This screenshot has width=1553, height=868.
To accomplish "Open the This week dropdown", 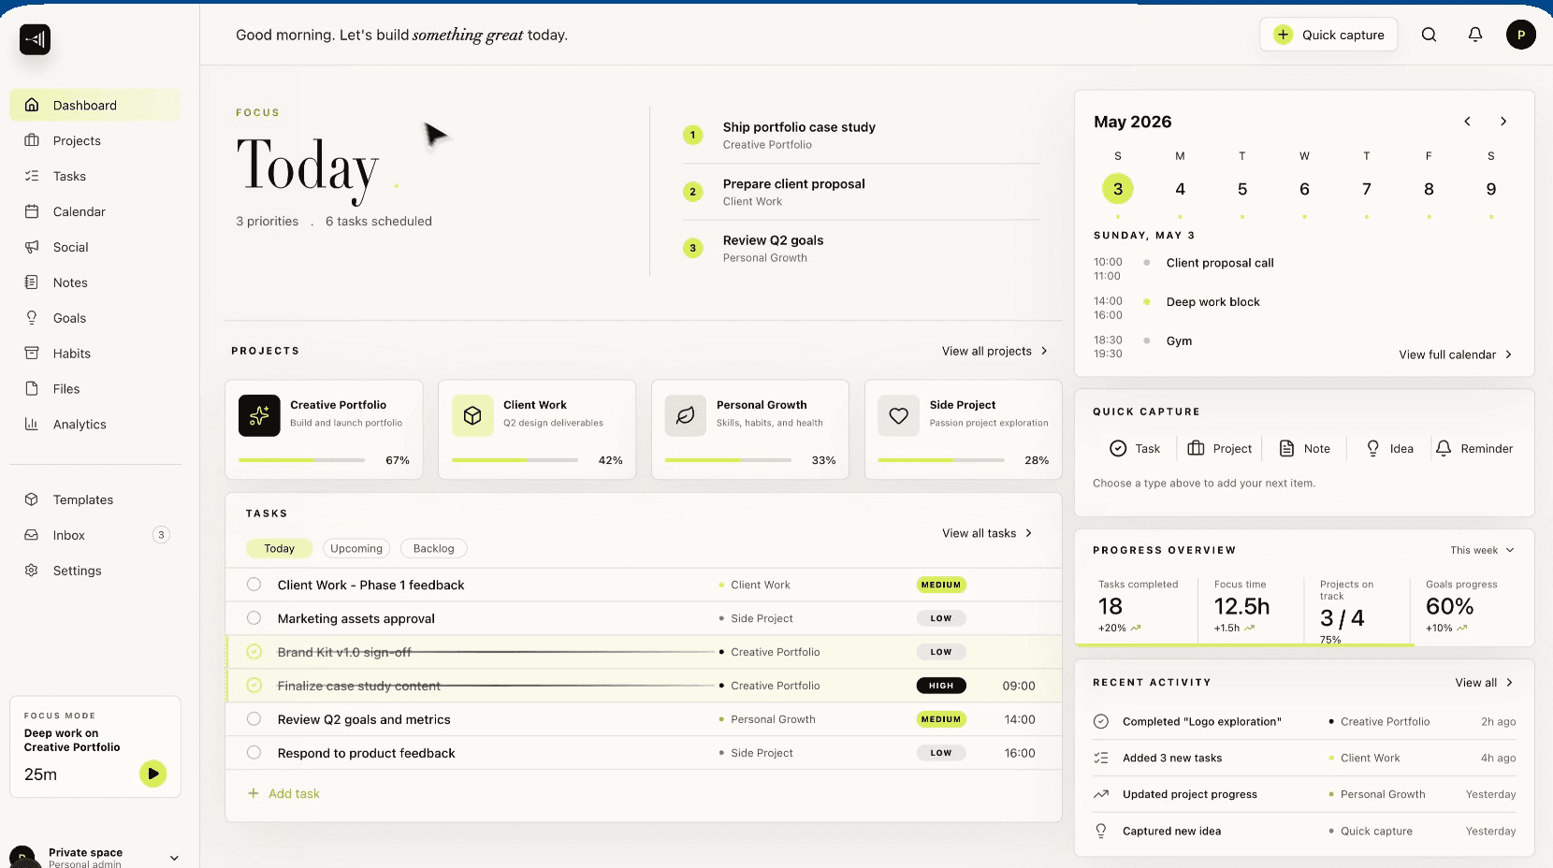I will [x=1482, y=550].
